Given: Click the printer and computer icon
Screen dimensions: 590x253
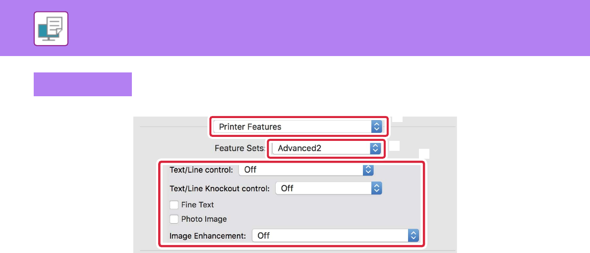Looking at the screenshot, I should (x=51, y=29).
